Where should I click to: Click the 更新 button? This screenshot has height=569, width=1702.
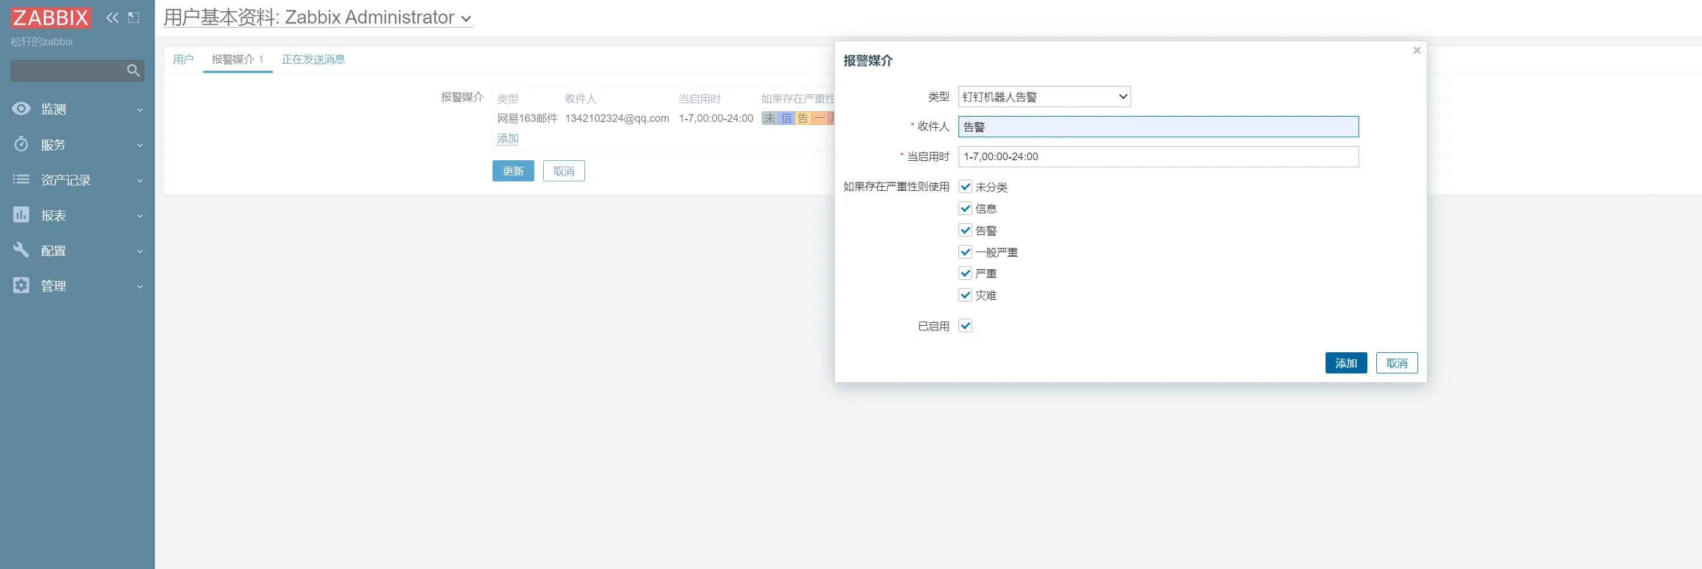pos(513,171)
